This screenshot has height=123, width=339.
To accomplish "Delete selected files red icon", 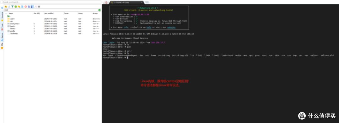I will pos(25,7).
